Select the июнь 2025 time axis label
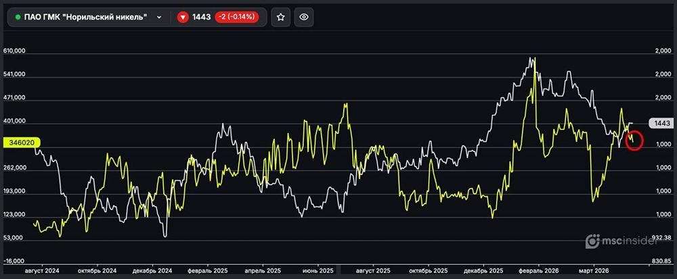This screenshot has width=677, height=279. pyautogui.click(x=317, y=270)
